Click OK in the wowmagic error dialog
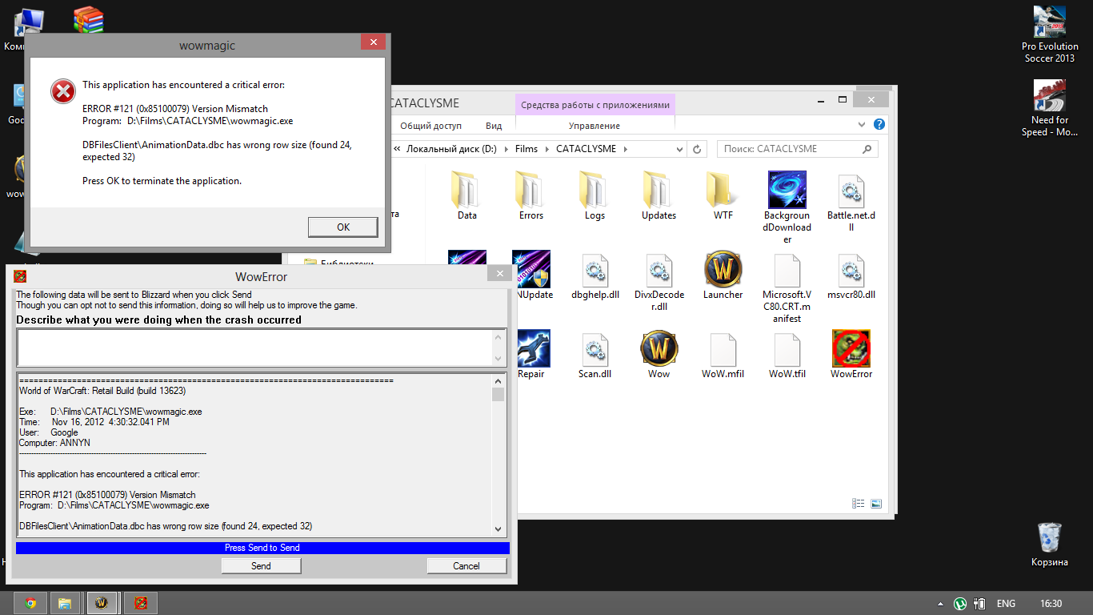 point(343,227)
